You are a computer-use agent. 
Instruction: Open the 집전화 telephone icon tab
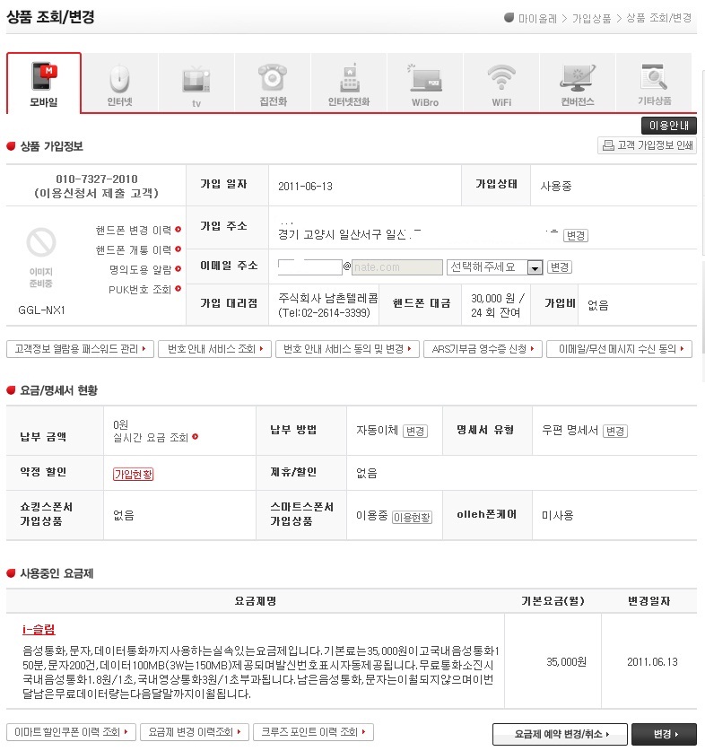click(x=273, y=83)
